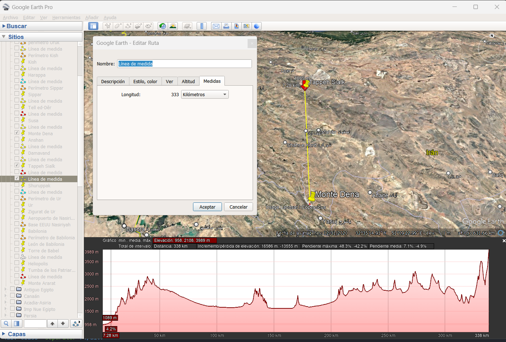Click the save image icon
This screenshot has width=506, height=342.
[x=236, y=26]
